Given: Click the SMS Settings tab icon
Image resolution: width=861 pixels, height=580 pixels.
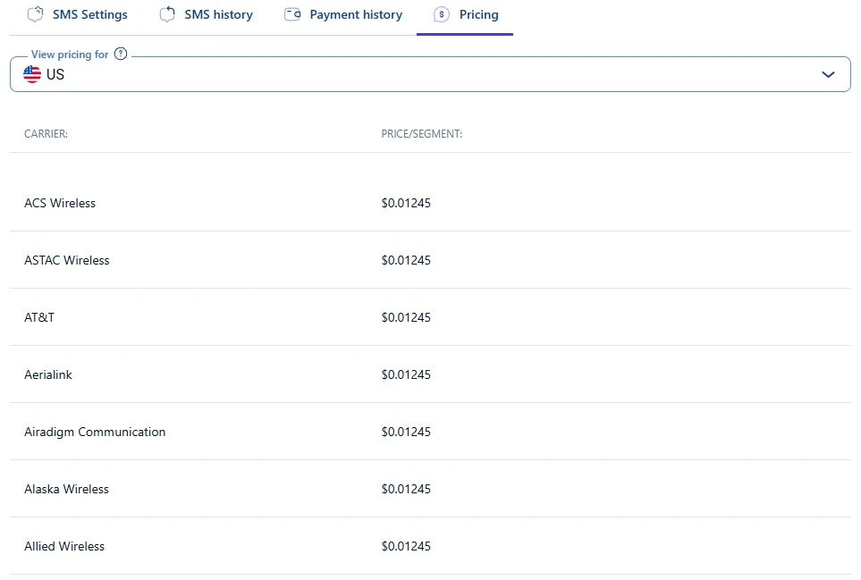Looking at the screenshot, I should (x=35, y=14).
